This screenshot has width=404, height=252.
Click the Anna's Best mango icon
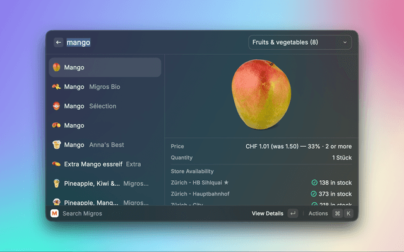pos(56,145)
